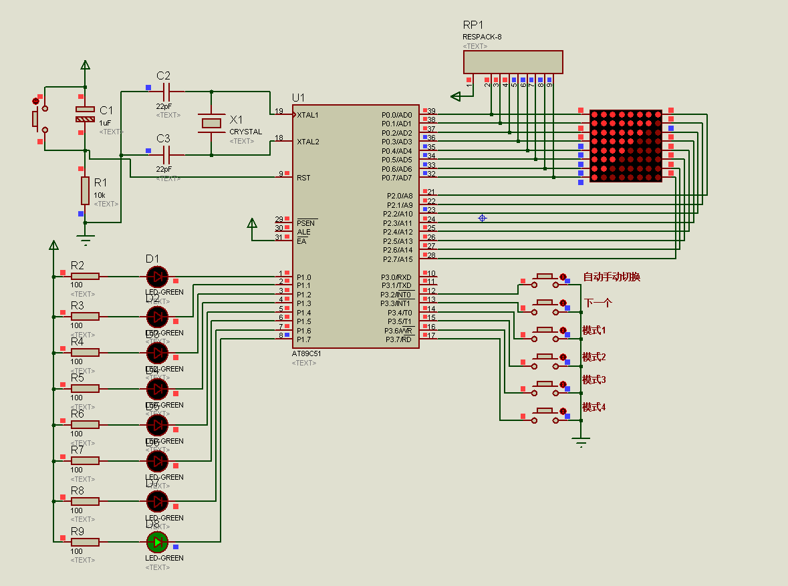Viewport: 788px width, 586px height.
Task: Click the 8x8 red LED matrix display
Action: [626, 146]
